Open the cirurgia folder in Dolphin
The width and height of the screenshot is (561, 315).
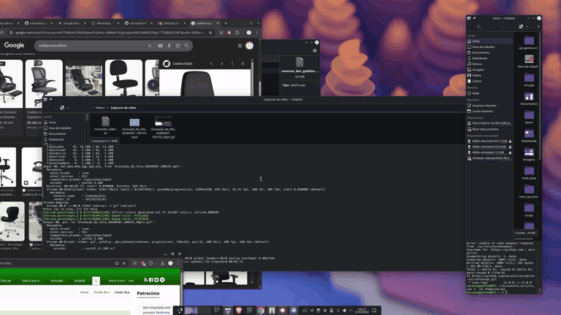(x=529, y=78)
